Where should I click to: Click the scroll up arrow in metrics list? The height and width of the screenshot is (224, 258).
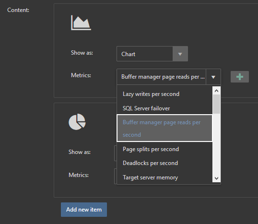(x=217, y=91)
